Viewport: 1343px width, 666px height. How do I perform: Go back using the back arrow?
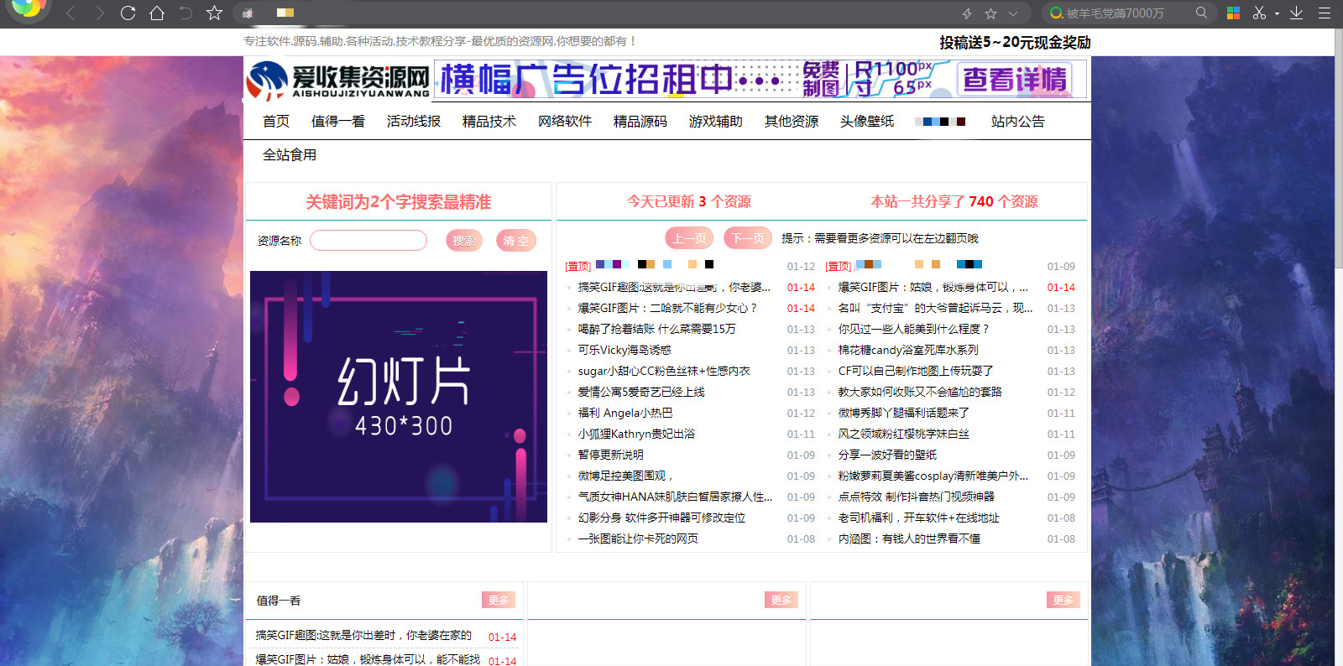pyautogui.click(x=71, y=13)
